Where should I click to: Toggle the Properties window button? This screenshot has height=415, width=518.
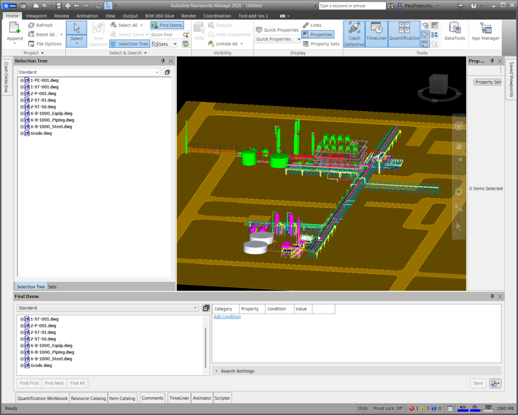pyautogui.click(x=318, y=34)
